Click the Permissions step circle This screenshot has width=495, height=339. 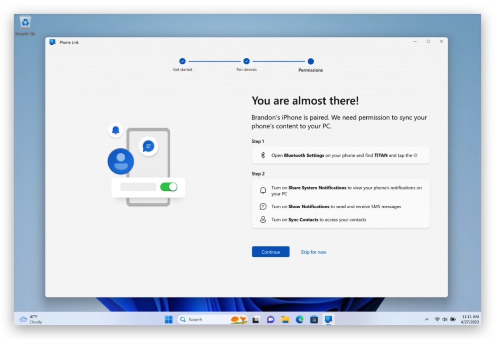(x=311, y=61)
